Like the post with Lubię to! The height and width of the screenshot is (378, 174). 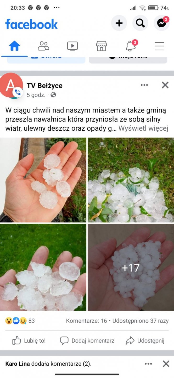(x=29, y=341)
